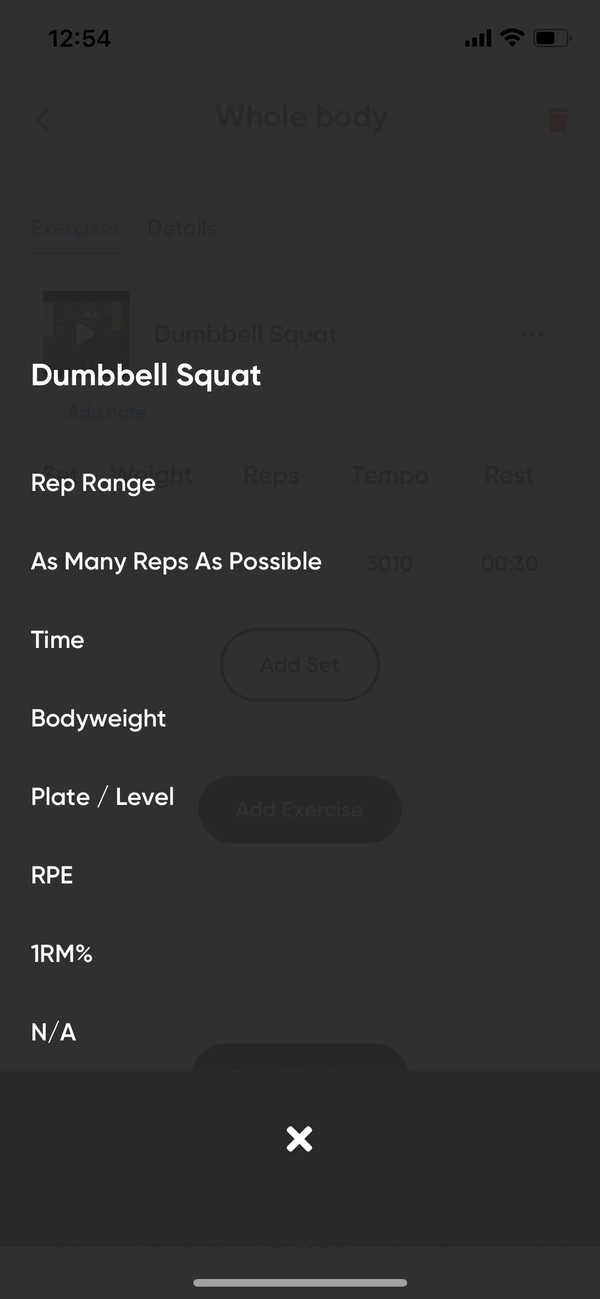Choose Plate / Level option
Screen dimensions: 600x1299
103,797
